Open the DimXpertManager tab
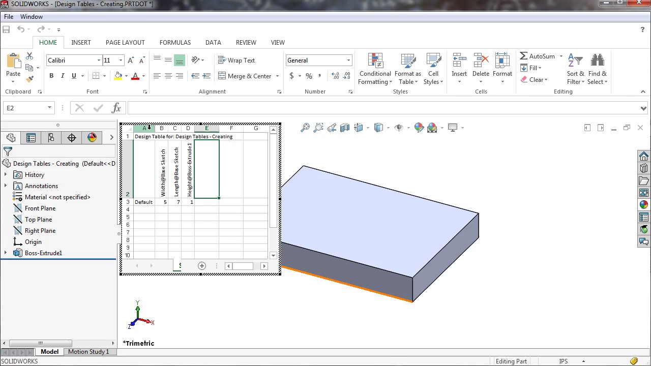The width and height of the screenshot is (651, 366). (x=72, y=138)
